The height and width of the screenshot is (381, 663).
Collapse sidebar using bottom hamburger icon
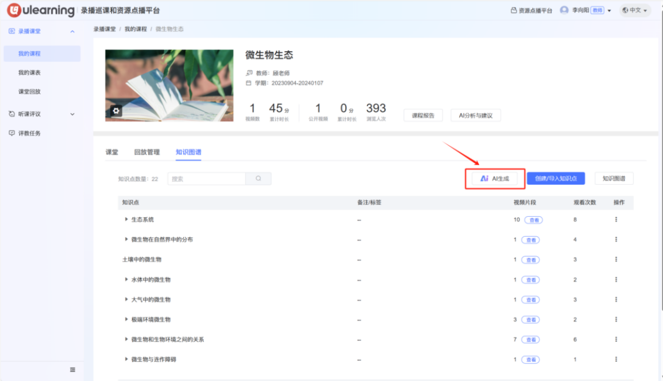pos(73,370)
